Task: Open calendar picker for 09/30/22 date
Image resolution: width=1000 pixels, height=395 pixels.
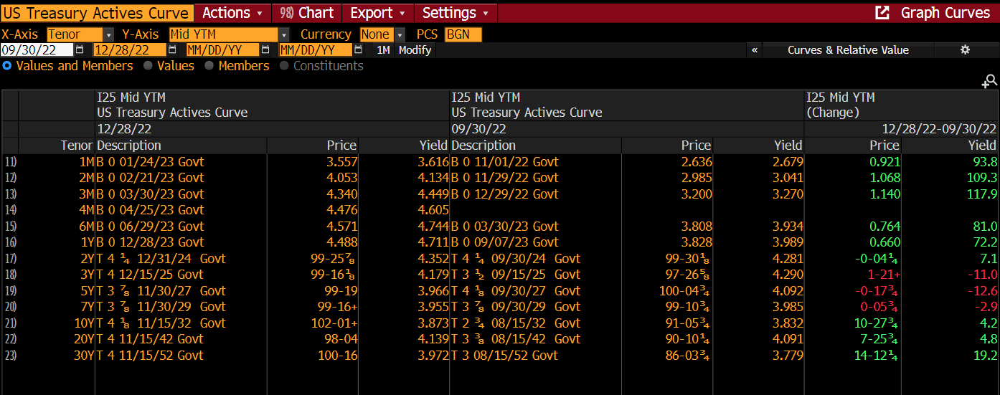Action: (80, 50)
